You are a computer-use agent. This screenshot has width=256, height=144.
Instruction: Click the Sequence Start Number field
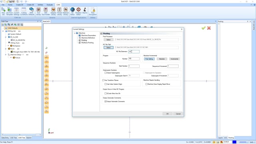134,66
